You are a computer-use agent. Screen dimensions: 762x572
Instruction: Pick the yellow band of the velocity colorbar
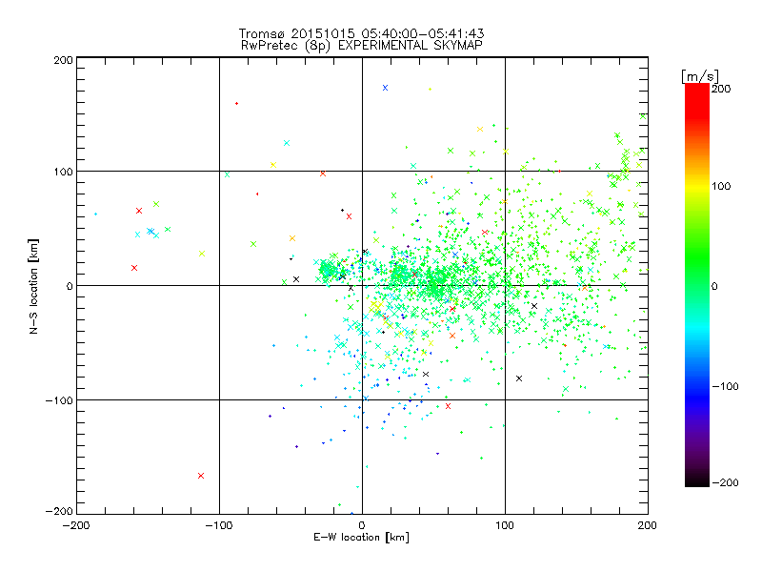pyautogui.click(x=697, y=187)
